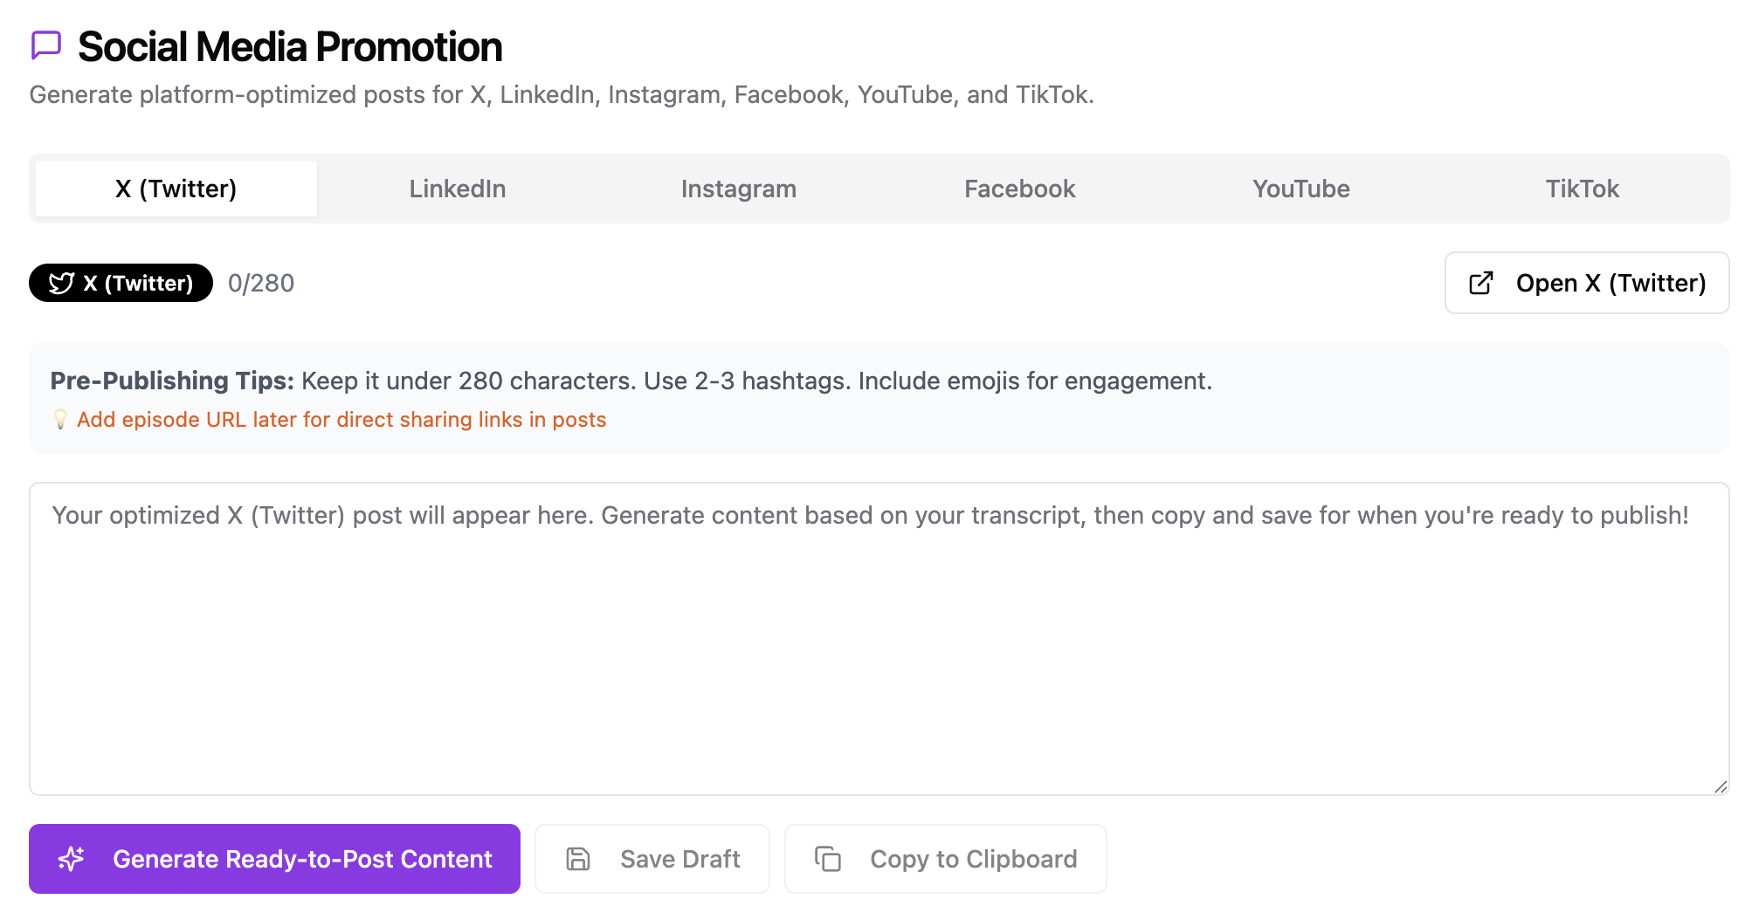The height and width of the screenshot is (906, 1745).
Task: Click the bird icon in X (Twitter) badge
Action: 61,283
